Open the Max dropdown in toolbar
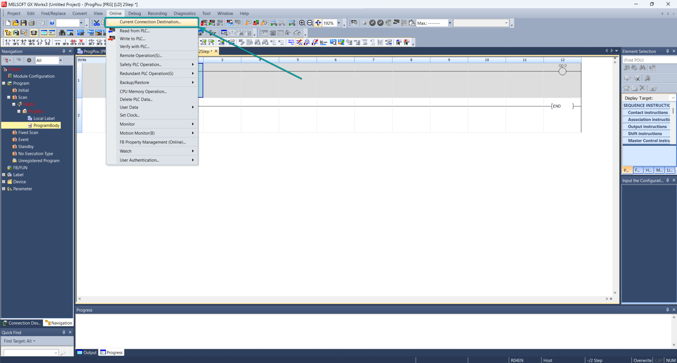Screen dimensions: 677x363 click(450, 23)
